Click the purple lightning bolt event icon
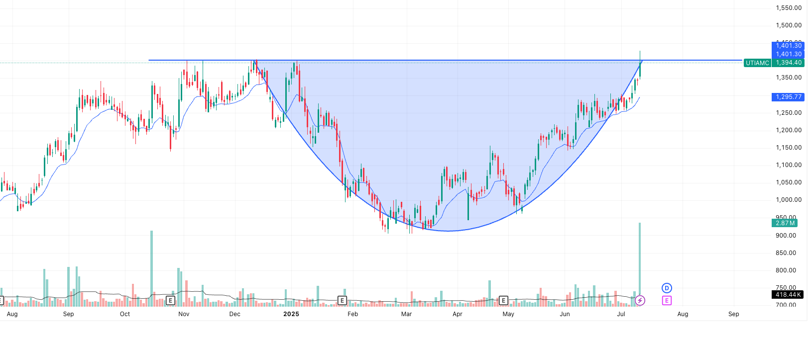The height and width of the screenshot is (338, 812). point(640,300)
